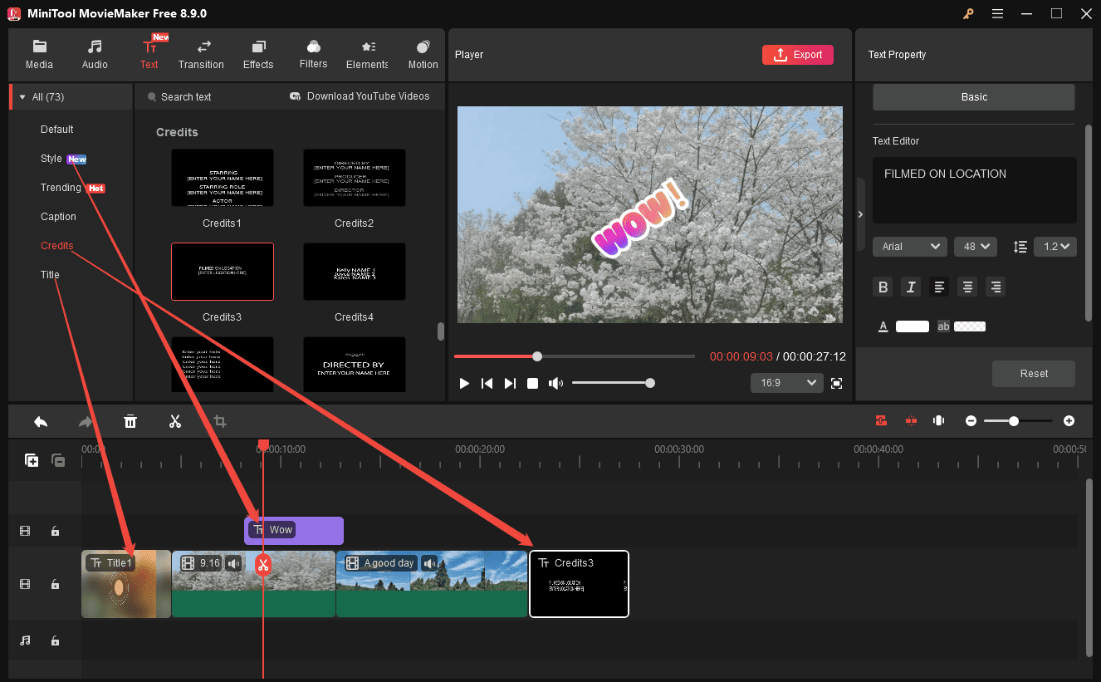Click zoom out minus on timeline
Image resolution: width=1101 pixels, height=682 pixels.
tap(971, 421)
